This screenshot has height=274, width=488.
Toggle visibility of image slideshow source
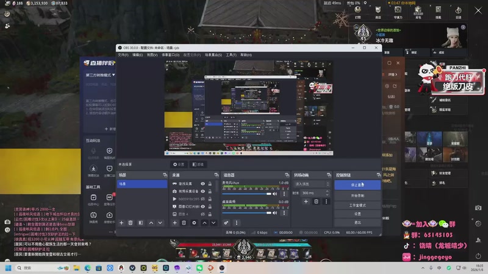click(203, 206)
